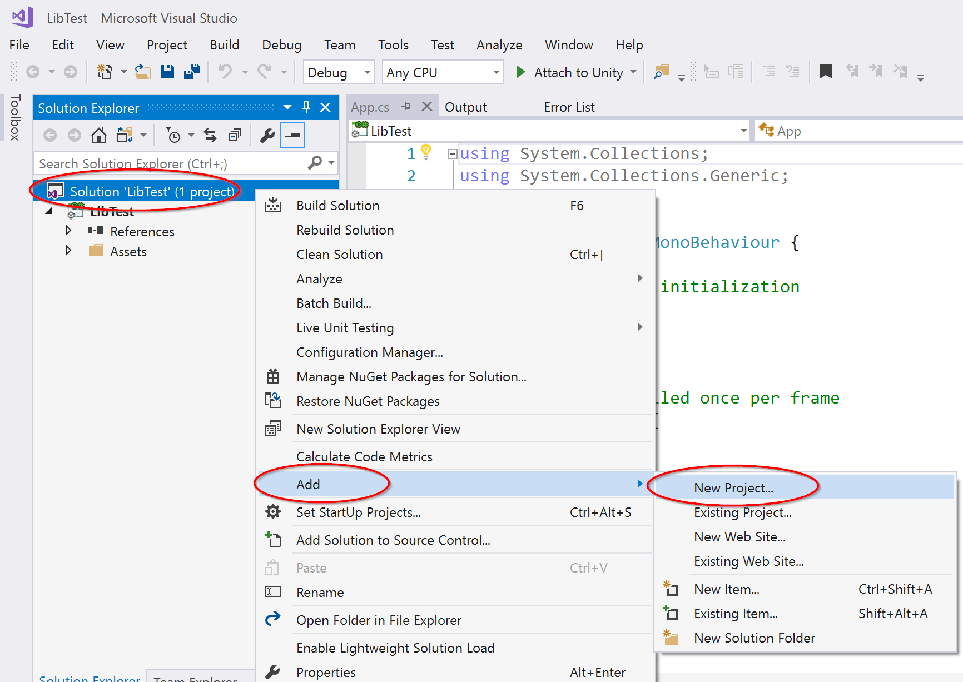Expand the Assets folder node
Viewport: 963px width, 682px height.
68,251
